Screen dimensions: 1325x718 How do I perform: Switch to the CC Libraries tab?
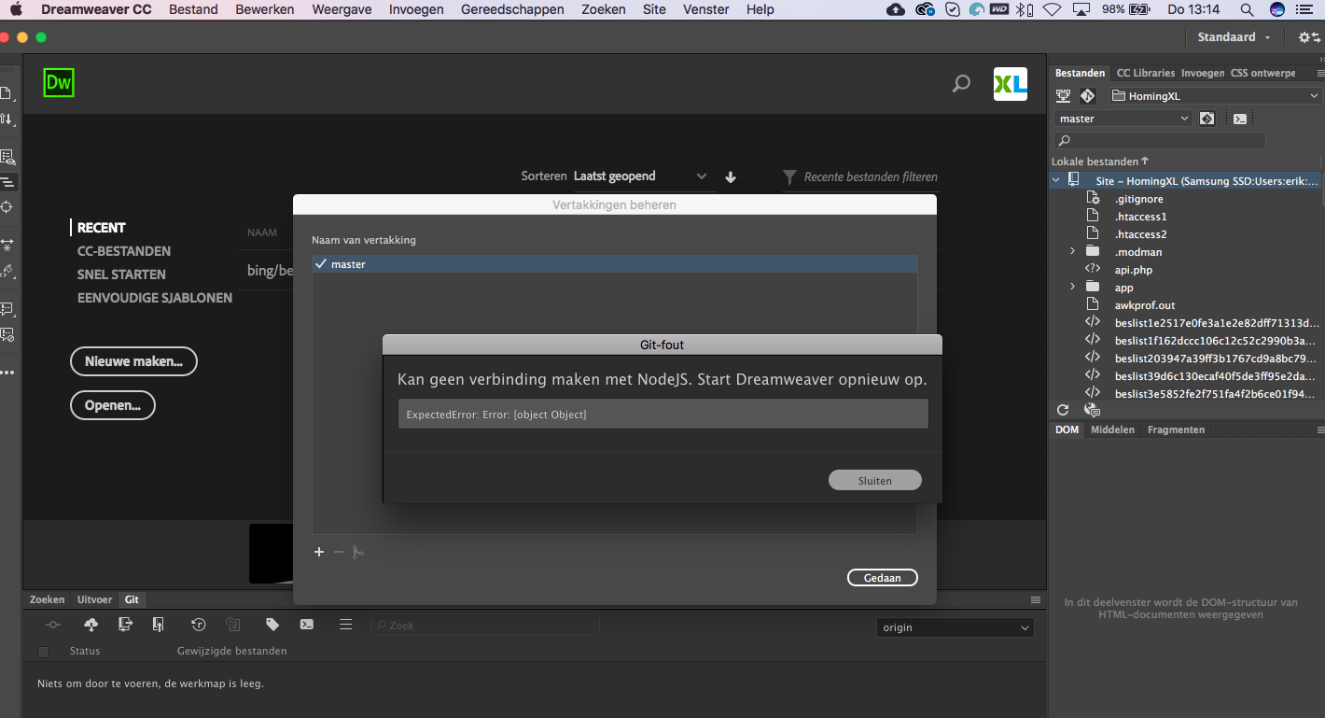point(1145,73)
